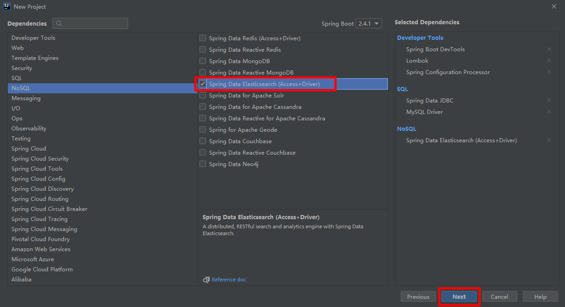Remove Spring Configuration Processor dependency
This screenshot has height=307, width=565.
pos(549,72)
